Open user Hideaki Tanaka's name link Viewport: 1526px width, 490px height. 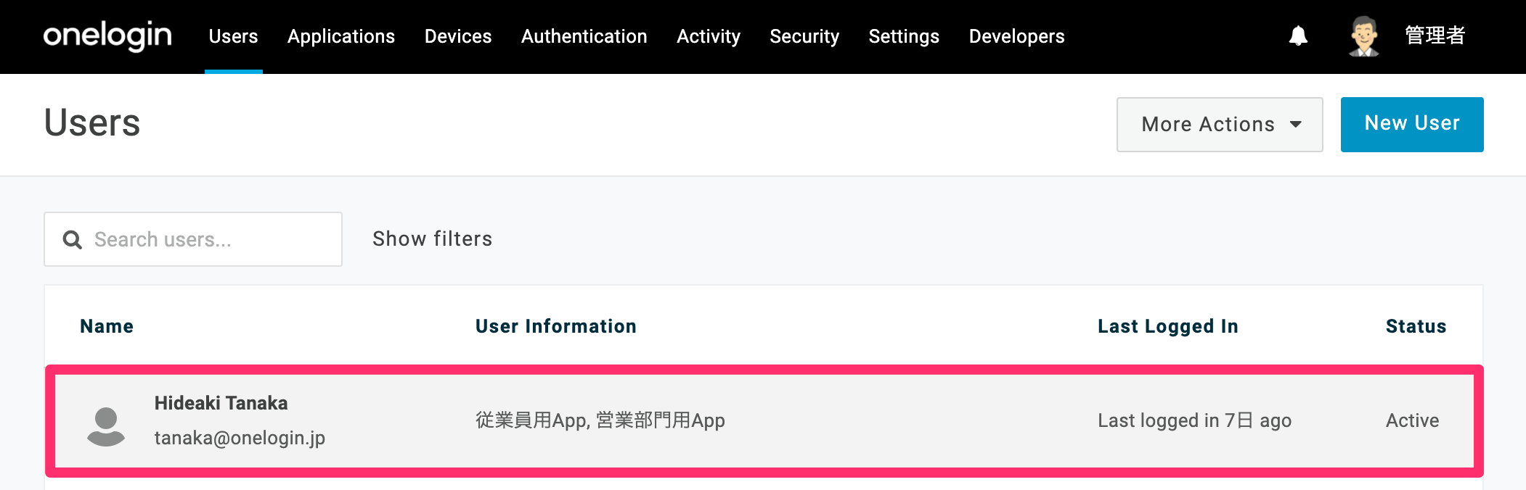[221, 403]
